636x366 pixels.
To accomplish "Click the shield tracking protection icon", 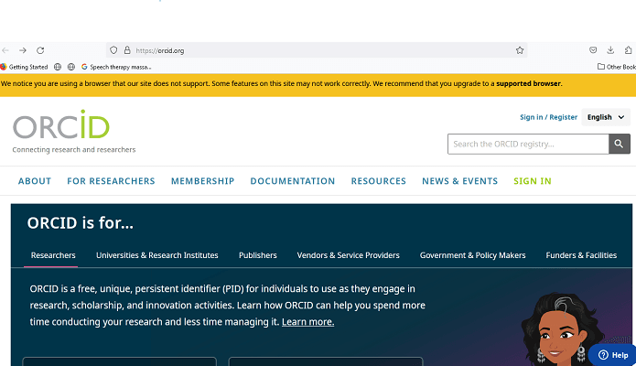I will point(113,50).
